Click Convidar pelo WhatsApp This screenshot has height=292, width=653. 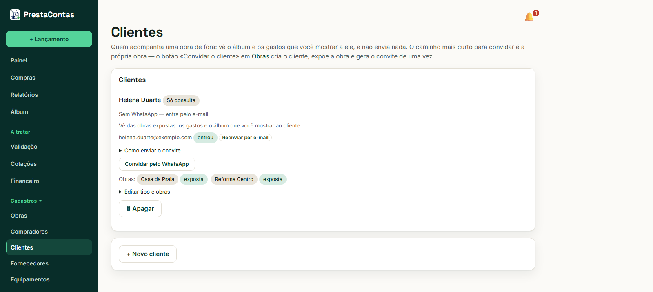(x=157, y=164)
